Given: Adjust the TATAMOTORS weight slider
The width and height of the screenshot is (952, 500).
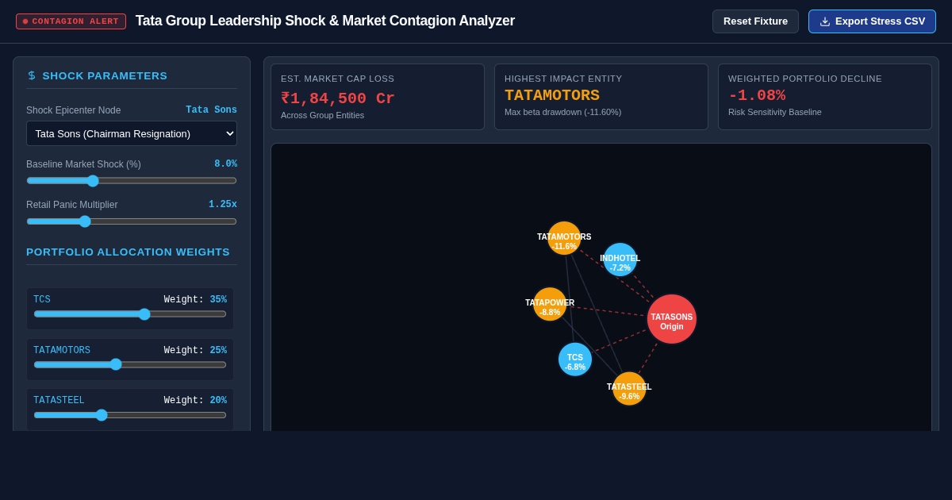Looking at the screenshot, I should click(130, 364).
